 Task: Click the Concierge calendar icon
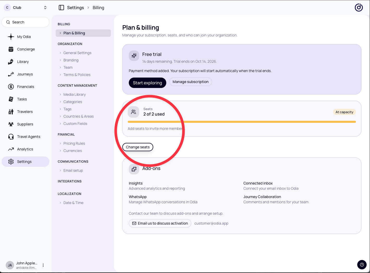(11, 49)
